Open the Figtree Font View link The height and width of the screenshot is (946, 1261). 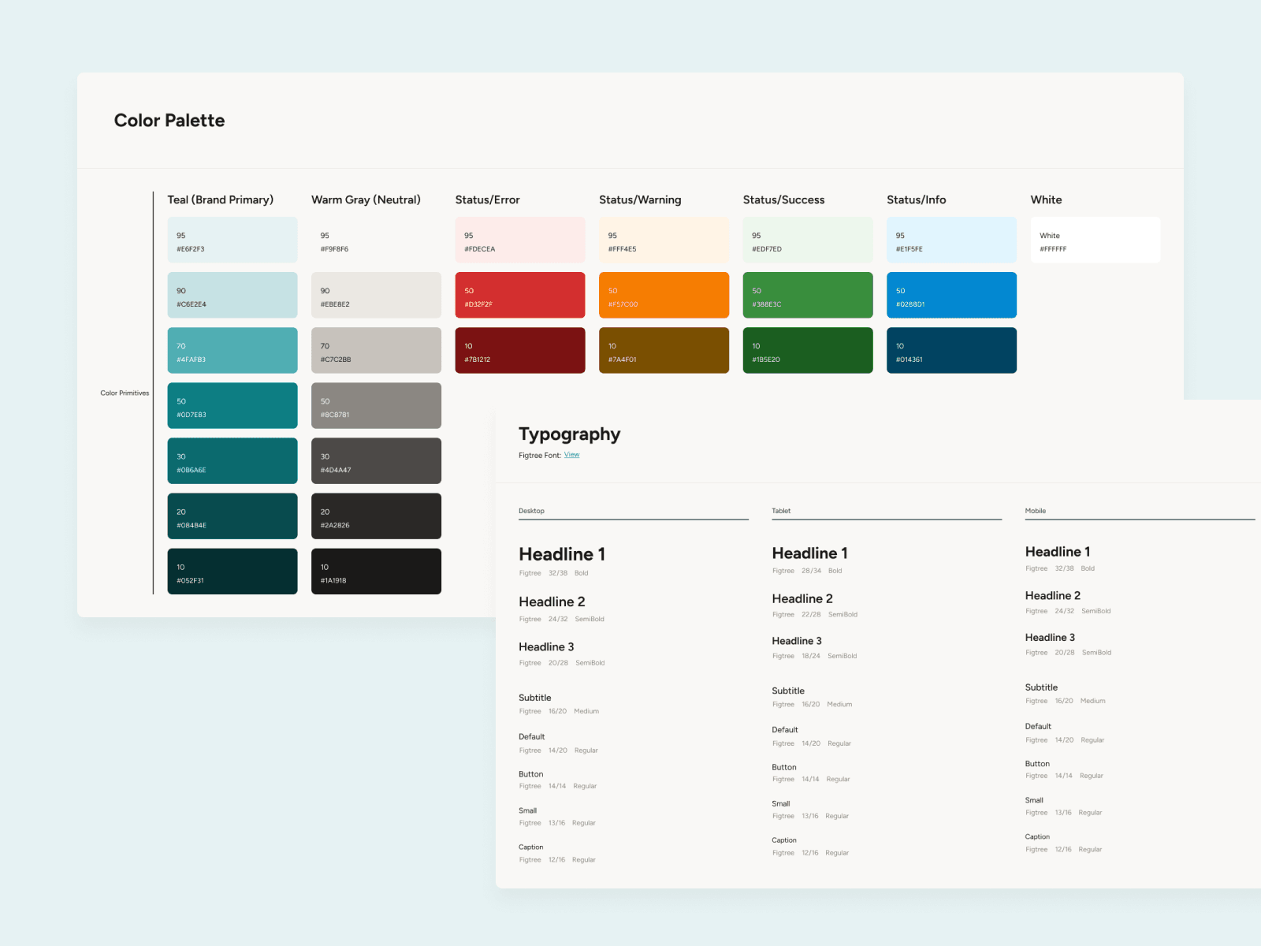[x=571, y=455]
